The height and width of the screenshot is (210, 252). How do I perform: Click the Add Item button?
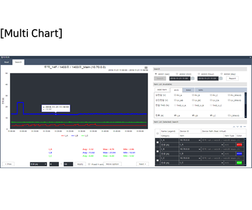162,90
